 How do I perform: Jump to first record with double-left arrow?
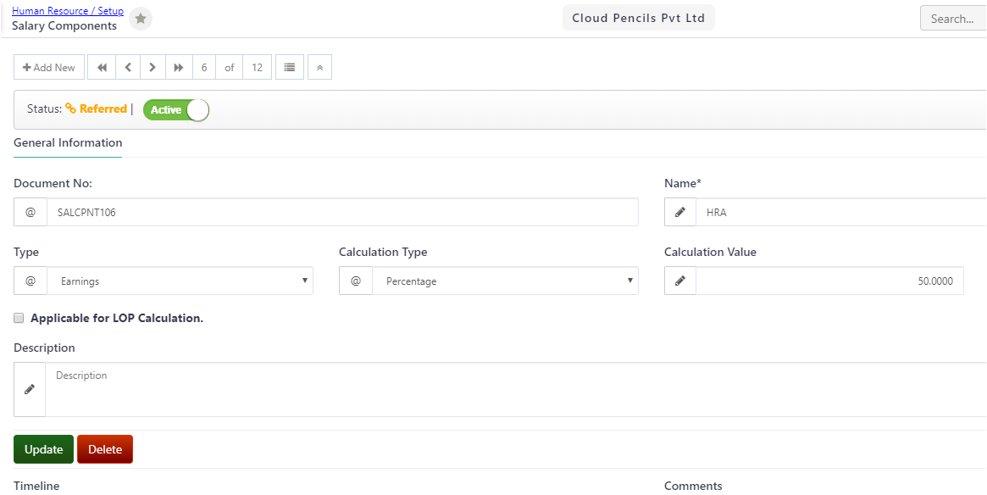tap(102, 68)
